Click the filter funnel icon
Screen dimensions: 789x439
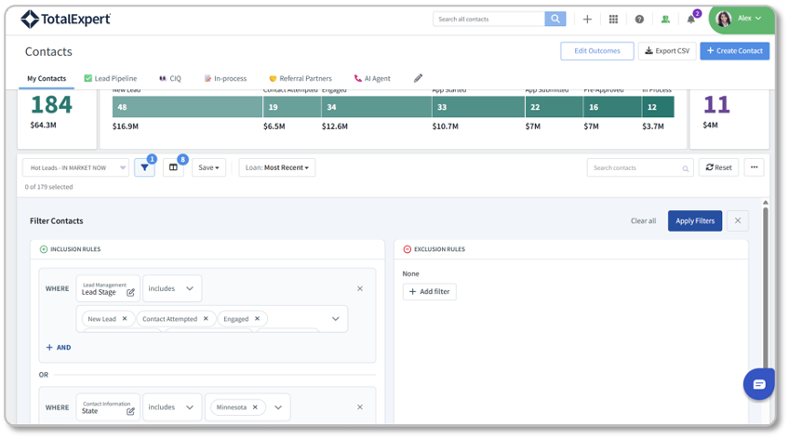[x=144, y=167]
